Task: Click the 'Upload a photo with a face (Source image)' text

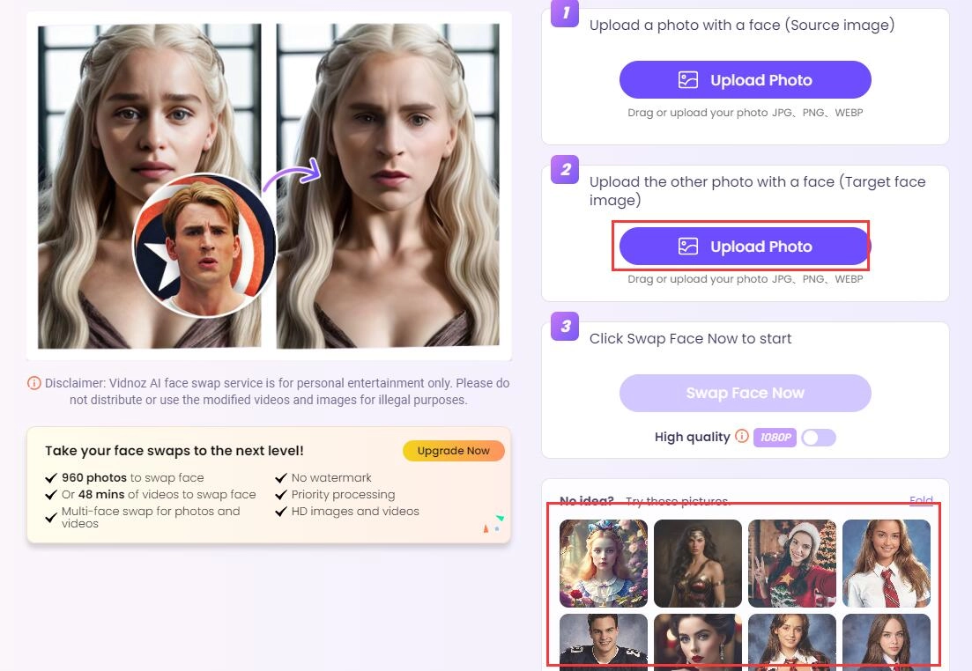Action: point(742,25)
